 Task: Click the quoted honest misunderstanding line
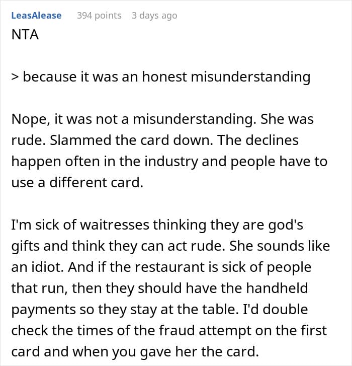click(161, 77)
